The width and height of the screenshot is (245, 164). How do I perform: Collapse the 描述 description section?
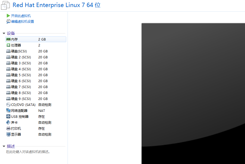(4, 146)
